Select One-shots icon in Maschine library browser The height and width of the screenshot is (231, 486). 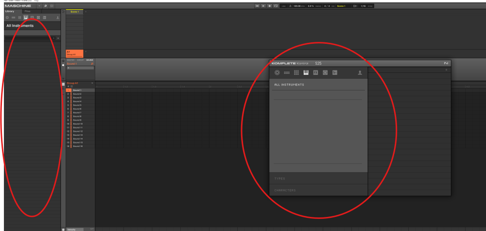[45, 18]
